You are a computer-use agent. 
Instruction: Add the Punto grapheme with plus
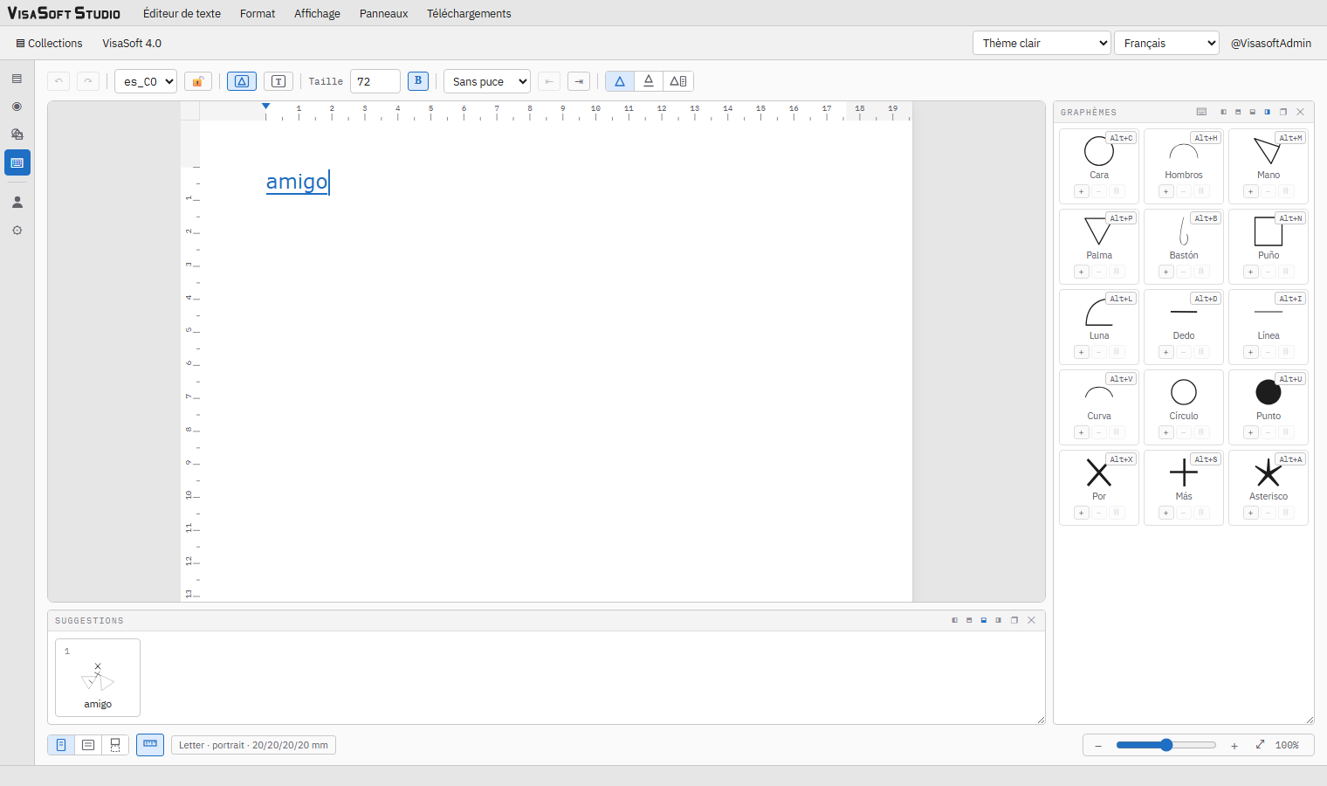point(1251,432)
